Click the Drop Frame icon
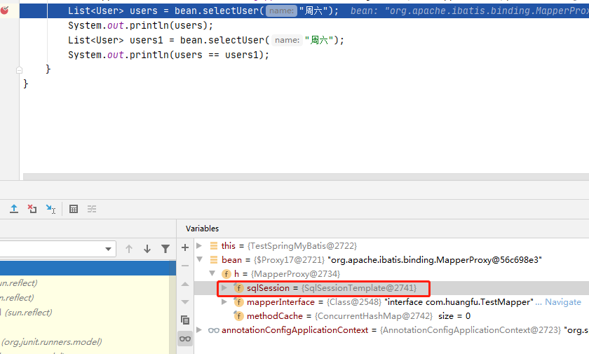The image size is (589, 354). [32, 209]
